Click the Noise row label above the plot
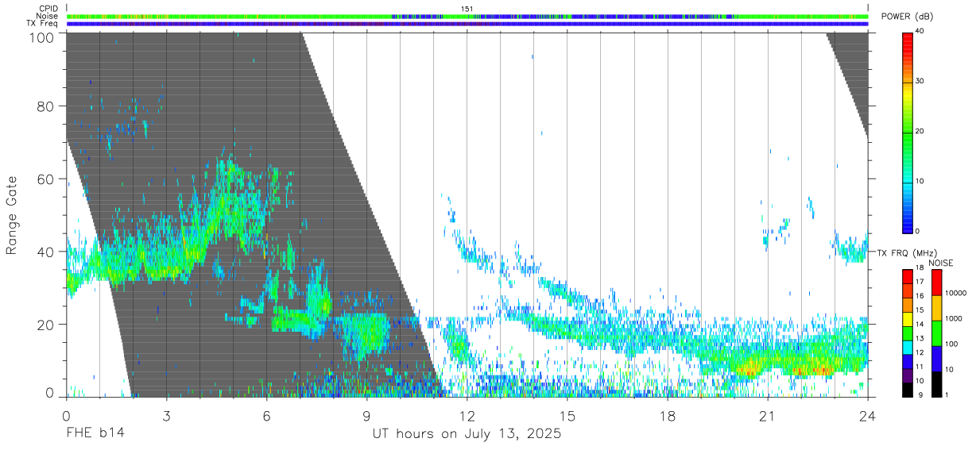976x450 pixels. click(x=46, y=16)
